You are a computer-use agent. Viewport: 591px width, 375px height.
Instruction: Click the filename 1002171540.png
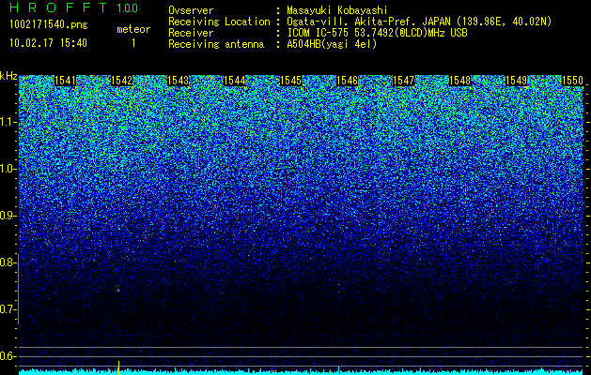[x=49, y=25]
